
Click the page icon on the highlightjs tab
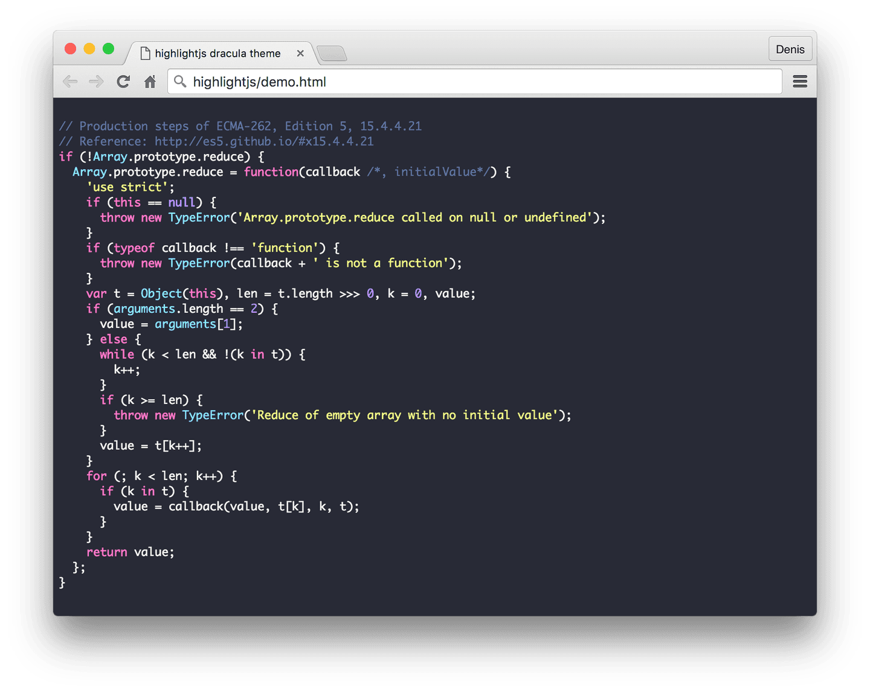pyautogui.click(x=146, y=53)
